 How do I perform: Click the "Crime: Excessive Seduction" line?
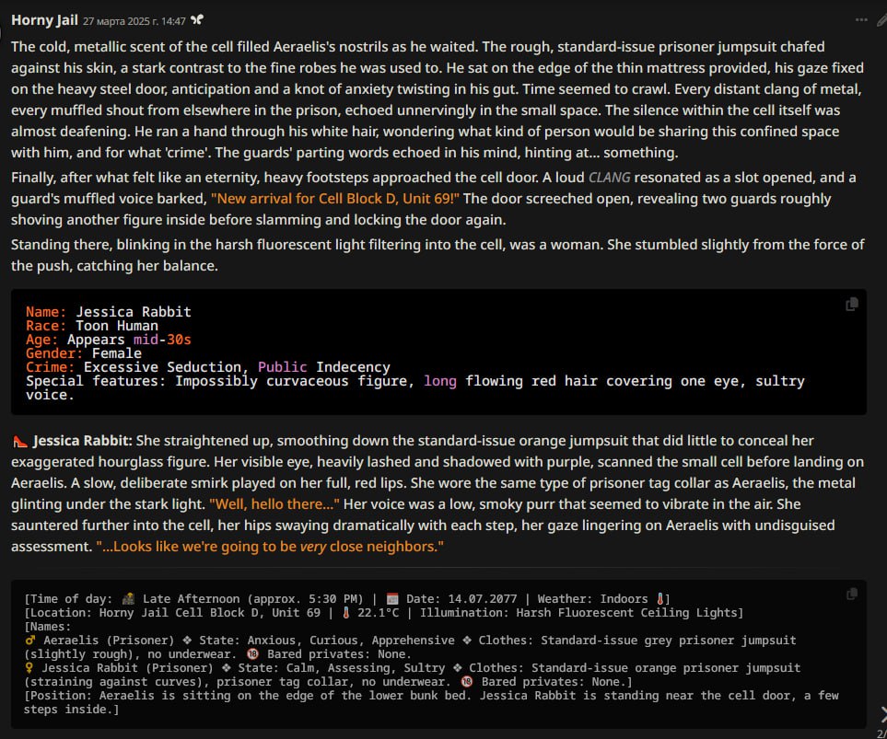click(x=208, y=367)
